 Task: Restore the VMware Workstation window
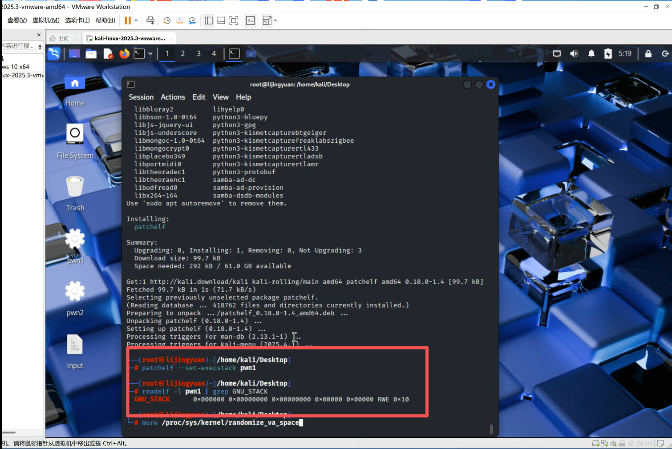click(x=656, y=7)
